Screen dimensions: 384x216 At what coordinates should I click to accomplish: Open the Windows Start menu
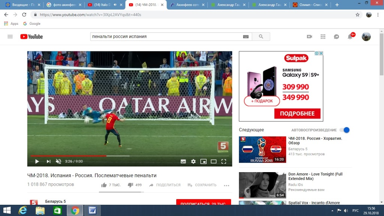click(7, 210)
